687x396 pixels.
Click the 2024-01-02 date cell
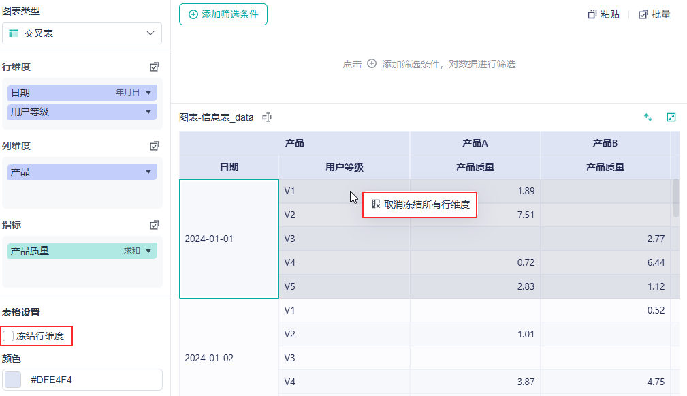click(x=229, y=358)
